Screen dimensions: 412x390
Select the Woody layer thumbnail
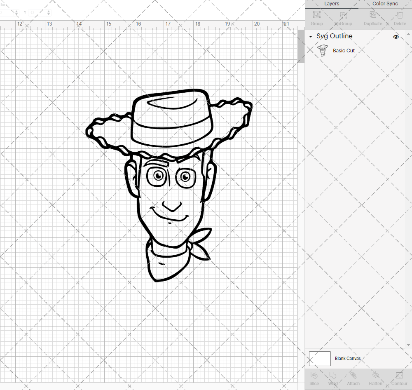tap(323, 50)
